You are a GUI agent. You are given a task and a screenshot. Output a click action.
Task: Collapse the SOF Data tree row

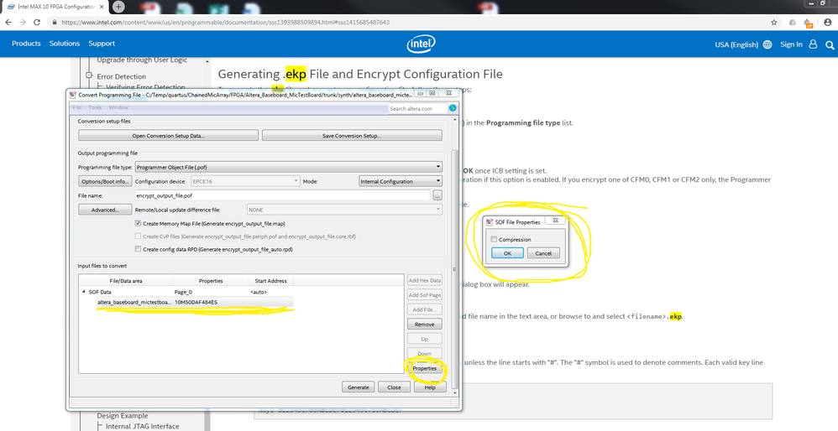(x=83, y=292)
